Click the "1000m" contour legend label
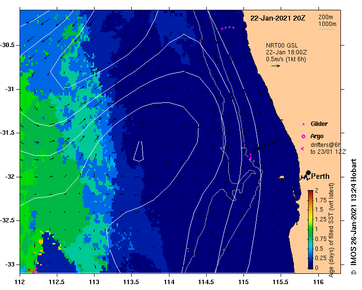The width and height of the screenshot is (362, 290). (327, 24)
